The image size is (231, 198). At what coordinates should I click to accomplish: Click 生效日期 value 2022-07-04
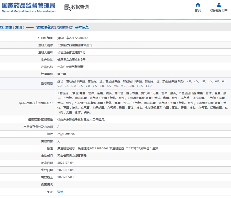pyautogui.click(x=65, y=170)
